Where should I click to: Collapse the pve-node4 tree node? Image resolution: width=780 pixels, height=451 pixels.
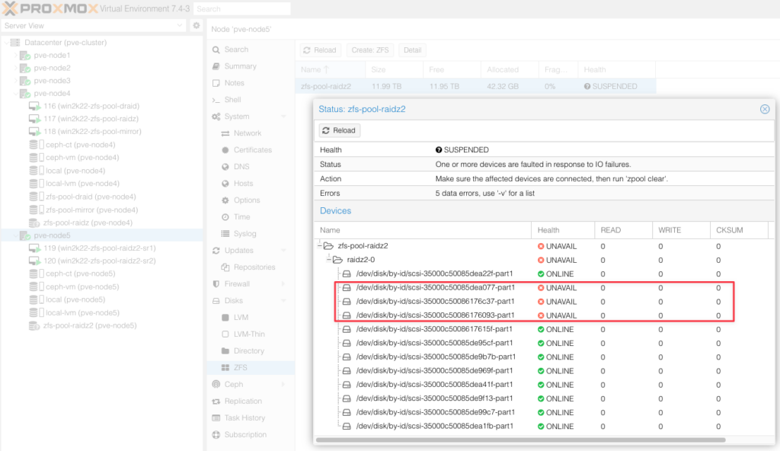(15, 94)
